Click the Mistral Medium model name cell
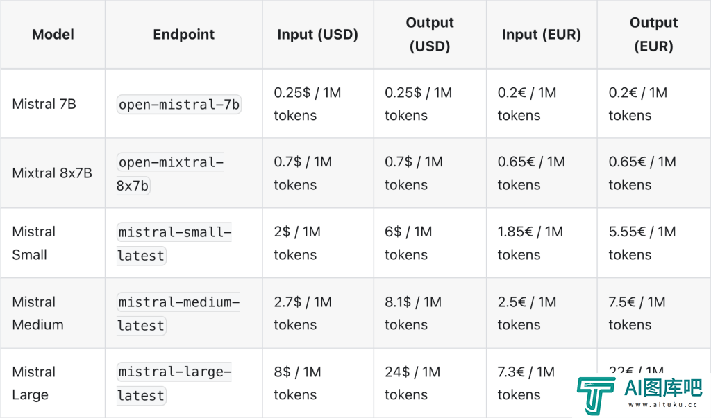The image size is (711, 418). pos(53,313)
